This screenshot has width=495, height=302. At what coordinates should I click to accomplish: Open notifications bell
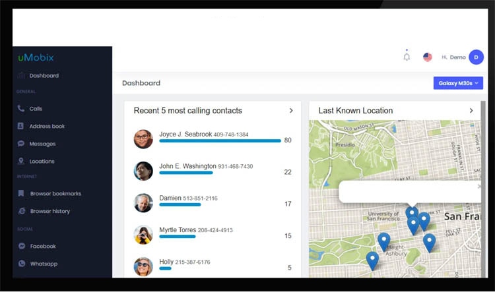[x=407, y=57]
